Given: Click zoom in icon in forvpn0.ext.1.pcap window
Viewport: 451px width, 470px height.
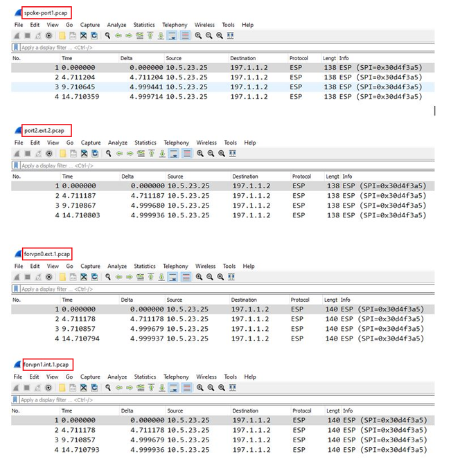Looking at the screenshot, I should 199,277.
